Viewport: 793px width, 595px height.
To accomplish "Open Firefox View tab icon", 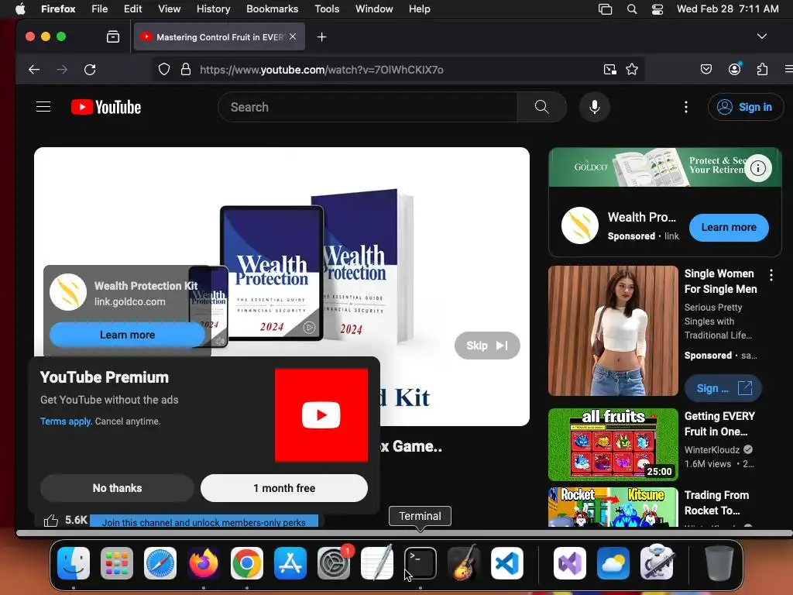I will pos(113,36).
